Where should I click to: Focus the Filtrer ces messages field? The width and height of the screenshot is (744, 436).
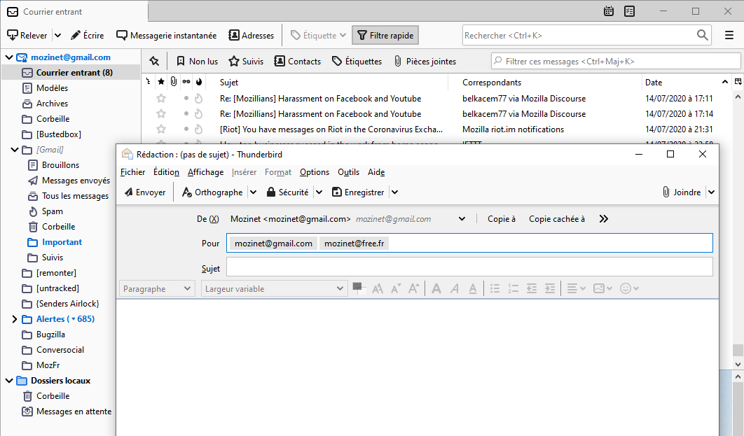point(616,61)
